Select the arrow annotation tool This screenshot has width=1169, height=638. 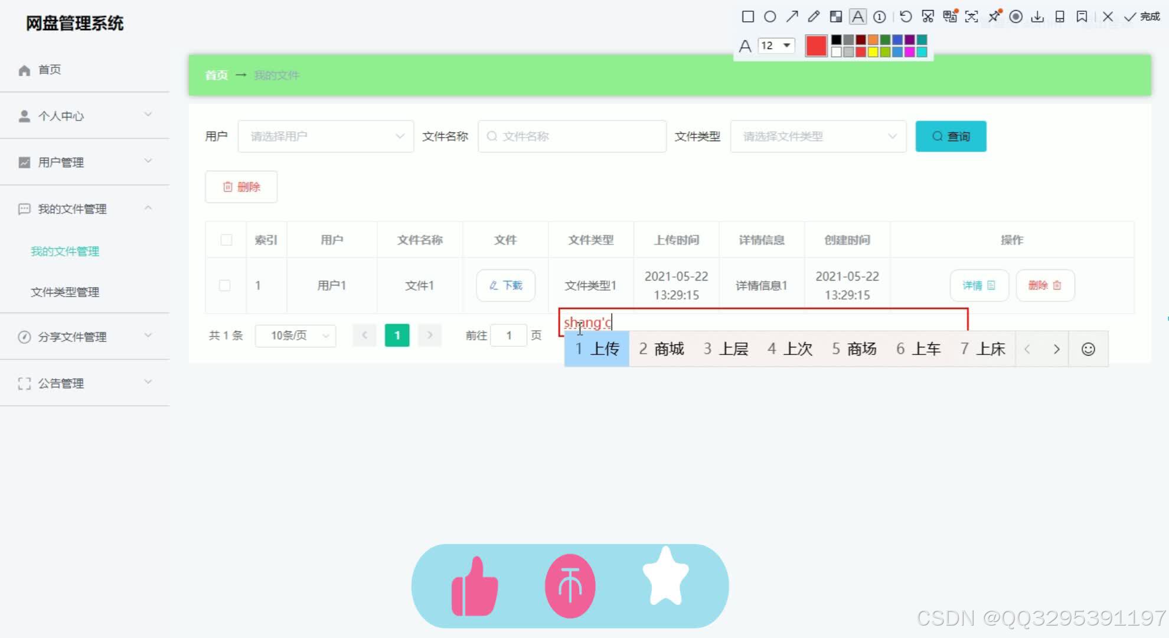coord(792,17)
